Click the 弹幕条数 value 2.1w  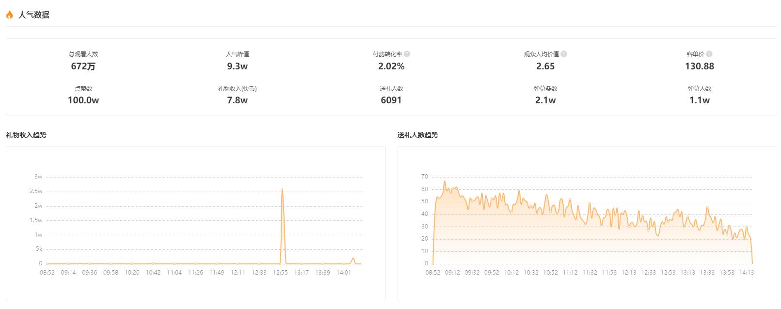point(545,100)
